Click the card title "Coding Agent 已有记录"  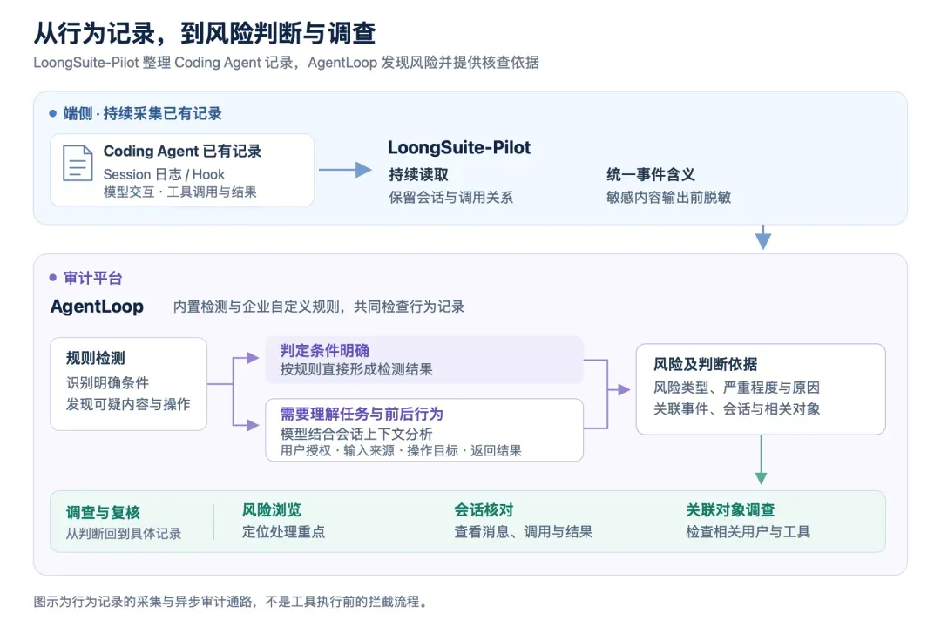182,152
